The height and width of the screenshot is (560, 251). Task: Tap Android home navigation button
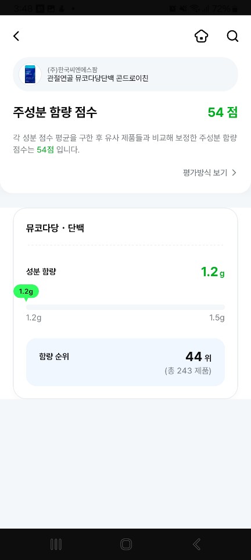(126, 544)
